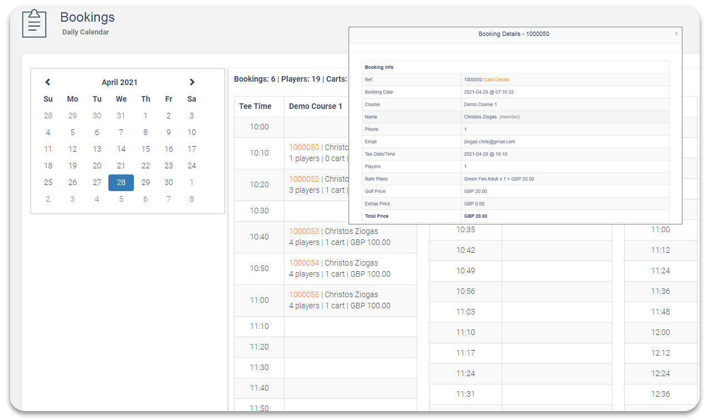Click the April 2021 month title
The width and height of the screenshot is (713, 420).
119,82
